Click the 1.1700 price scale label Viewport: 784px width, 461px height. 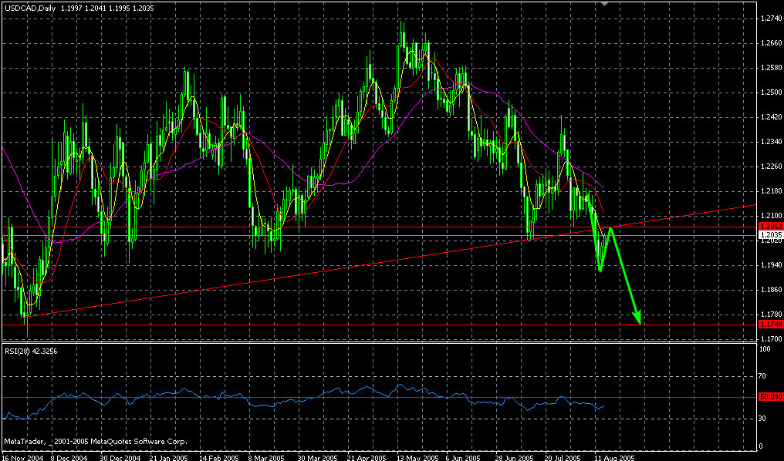pos(771,338)
